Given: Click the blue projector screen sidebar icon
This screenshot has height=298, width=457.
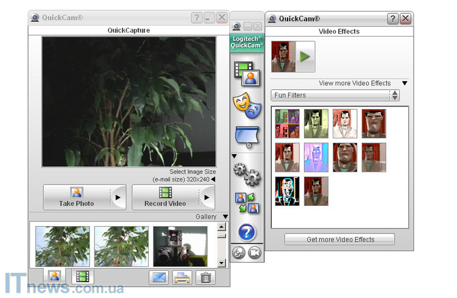Looking at the screenshot, I should tap(247, 137).
